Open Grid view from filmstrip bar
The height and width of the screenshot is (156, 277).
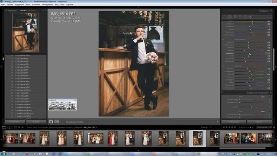pyautogui.click(x=16, y=127)
